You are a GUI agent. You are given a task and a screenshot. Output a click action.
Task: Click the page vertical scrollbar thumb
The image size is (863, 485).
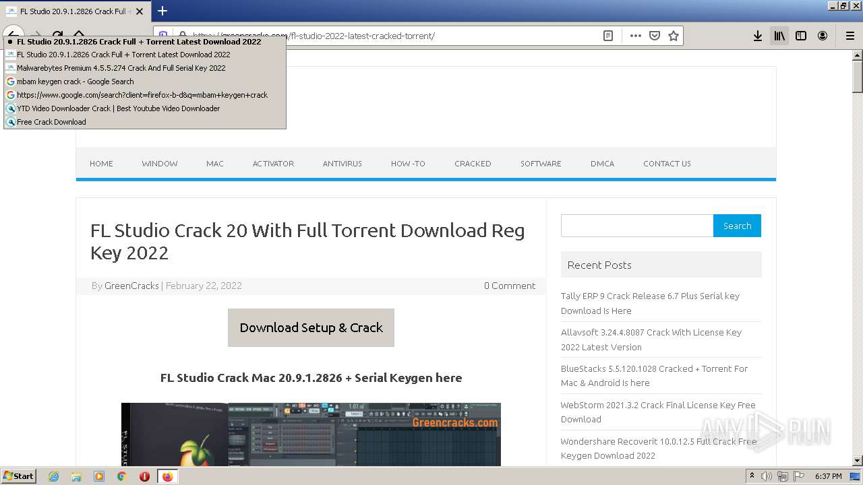pos(857,76)
